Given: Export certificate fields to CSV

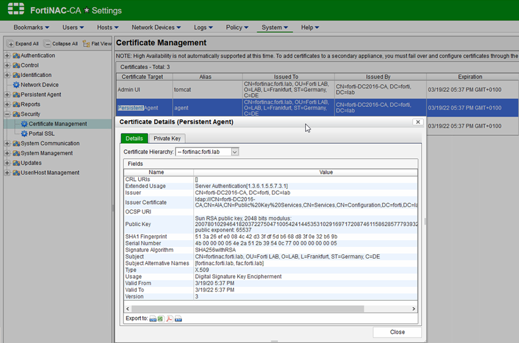Looking at the screenshot, I should pyautogui.click(x=153, y=319).
